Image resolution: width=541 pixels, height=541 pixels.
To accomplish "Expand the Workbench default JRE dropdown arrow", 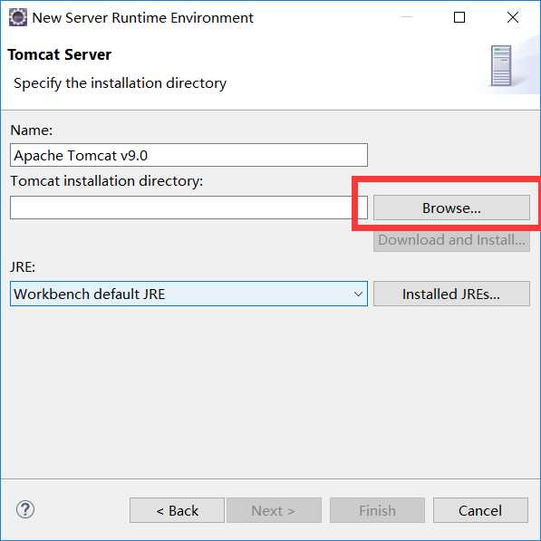I will pyautogui.click(x=358, y=294).
